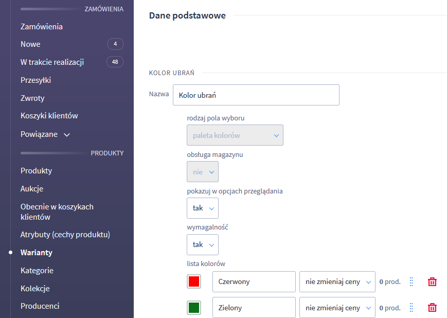Open the 'rodzaj pola wyboru' dropdown
This screenshot has width=447, height=318.
coord(235,135)
